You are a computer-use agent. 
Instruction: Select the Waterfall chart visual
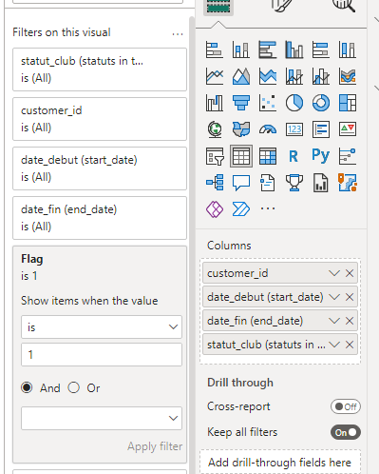click(x=215, y=103)
